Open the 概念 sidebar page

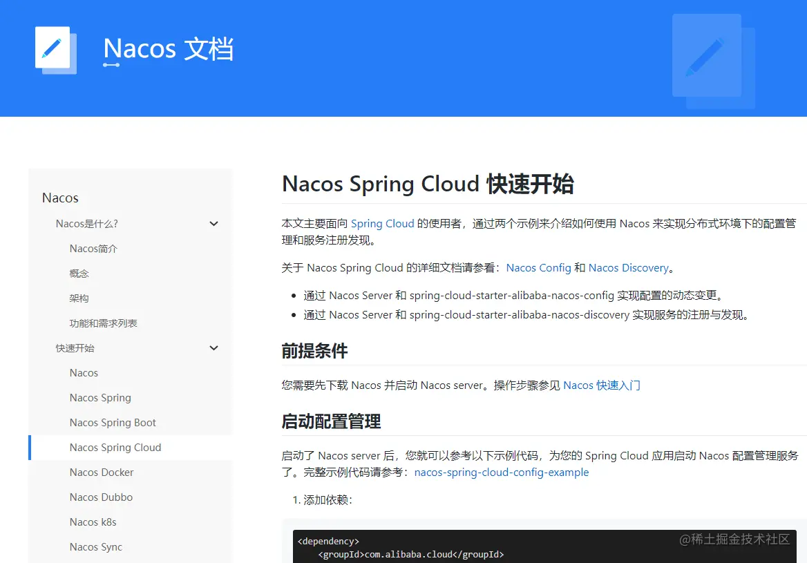click(x=79, y=274)
